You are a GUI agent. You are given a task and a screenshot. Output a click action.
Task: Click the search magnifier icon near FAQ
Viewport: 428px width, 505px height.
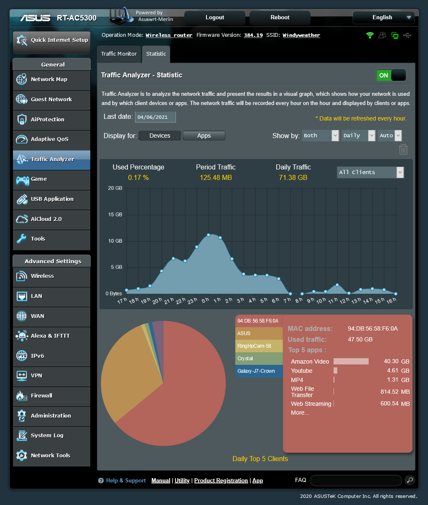point(410,480)
